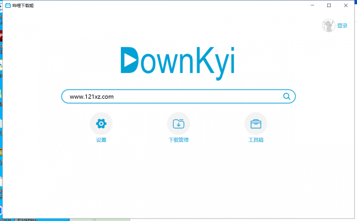Click the 下载管理 text label
The image size is (357, 221).
[178, 140]
